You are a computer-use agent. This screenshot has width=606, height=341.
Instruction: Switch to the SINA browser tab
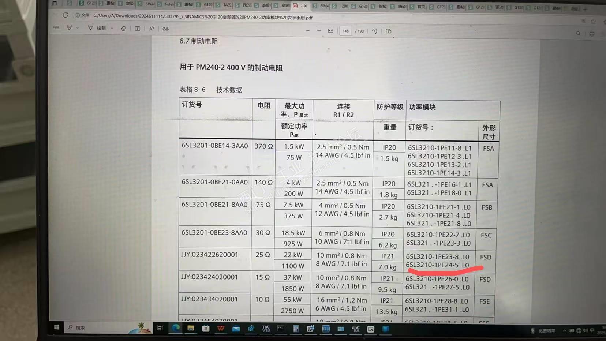(146, 4)
